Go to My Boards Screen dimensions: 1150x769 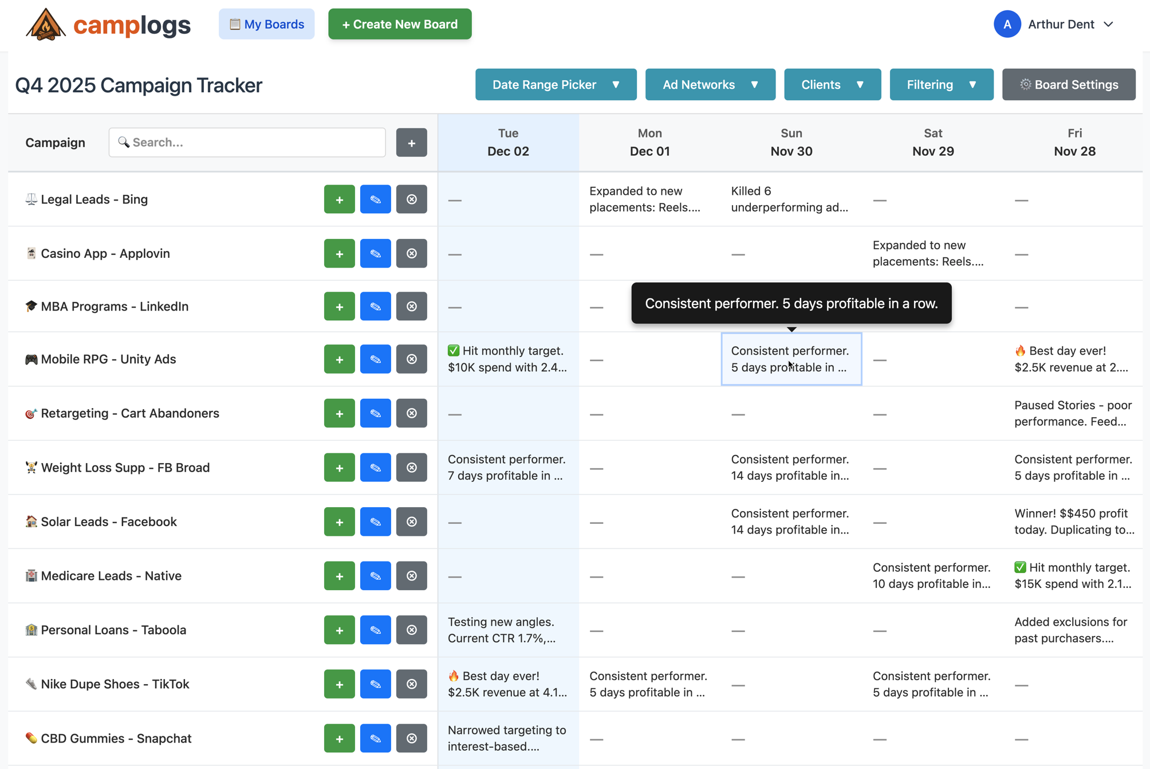tap(266, 25)
